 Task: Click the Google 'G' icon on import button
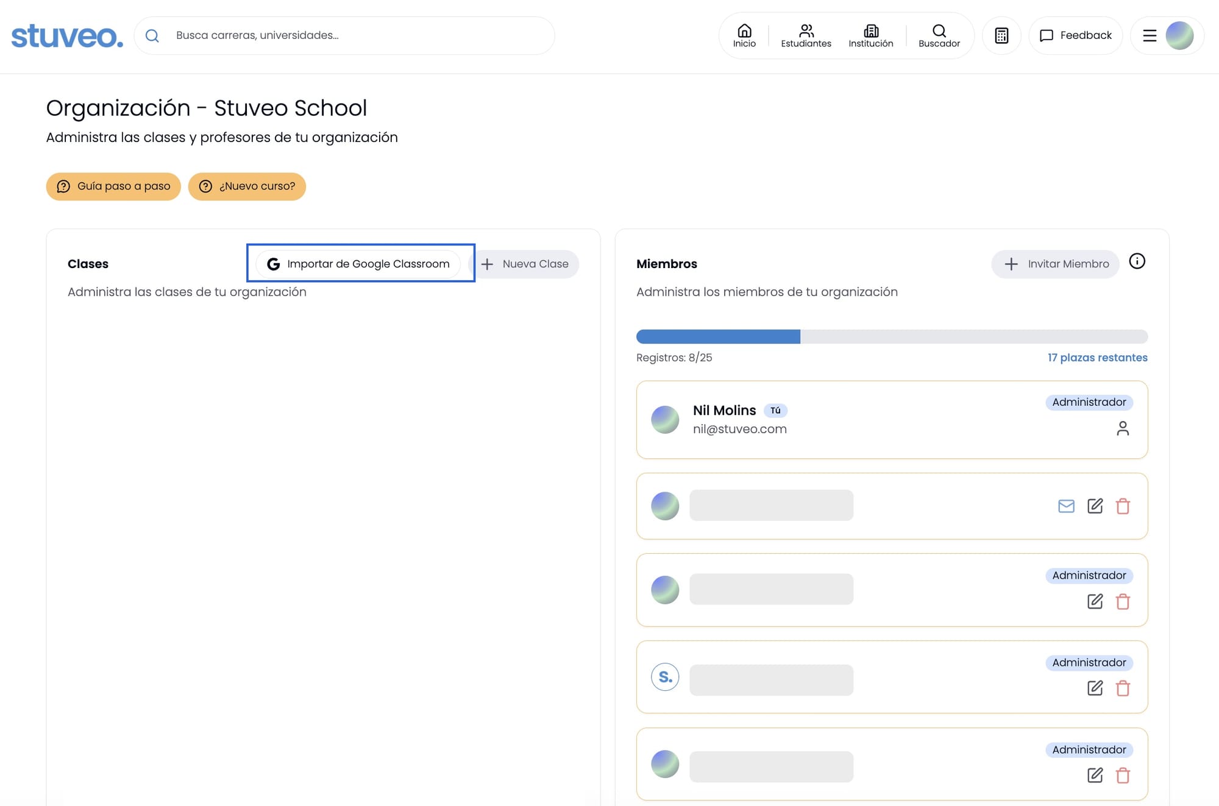tap(274, 264)
